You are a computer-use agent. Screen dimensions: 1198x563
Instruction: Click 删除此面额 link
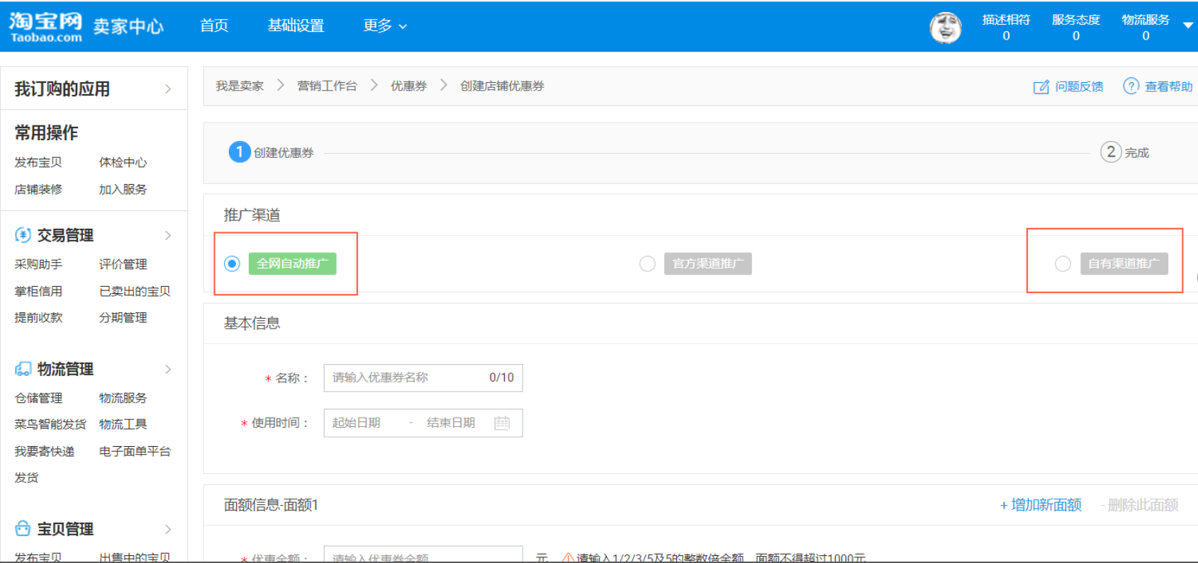(x=1140, y=505)
